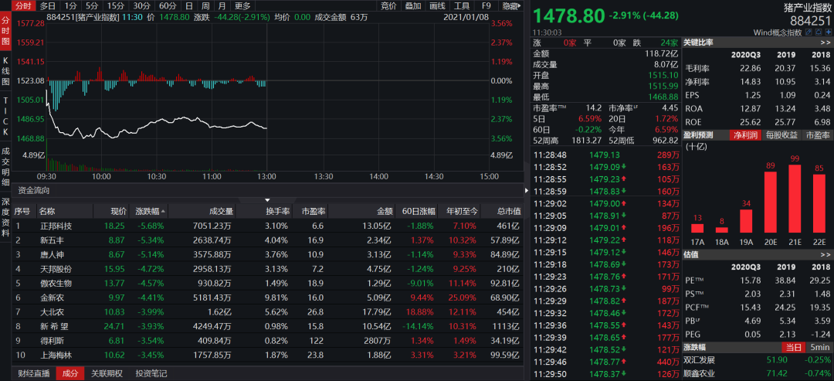The image size is (834, 381).
Task: Toggle the 叠加 overlay option
Action: point(413,5)
